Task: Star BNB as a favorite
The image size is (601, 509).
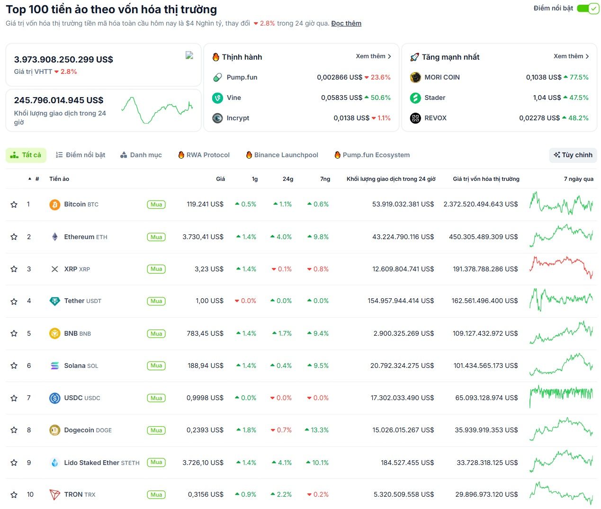Action: point(14,333)
